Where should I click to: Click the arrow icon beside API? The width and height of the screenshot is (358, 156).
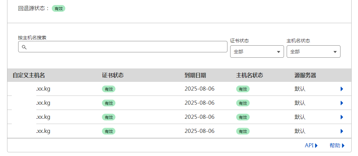(x=316, y=146)
